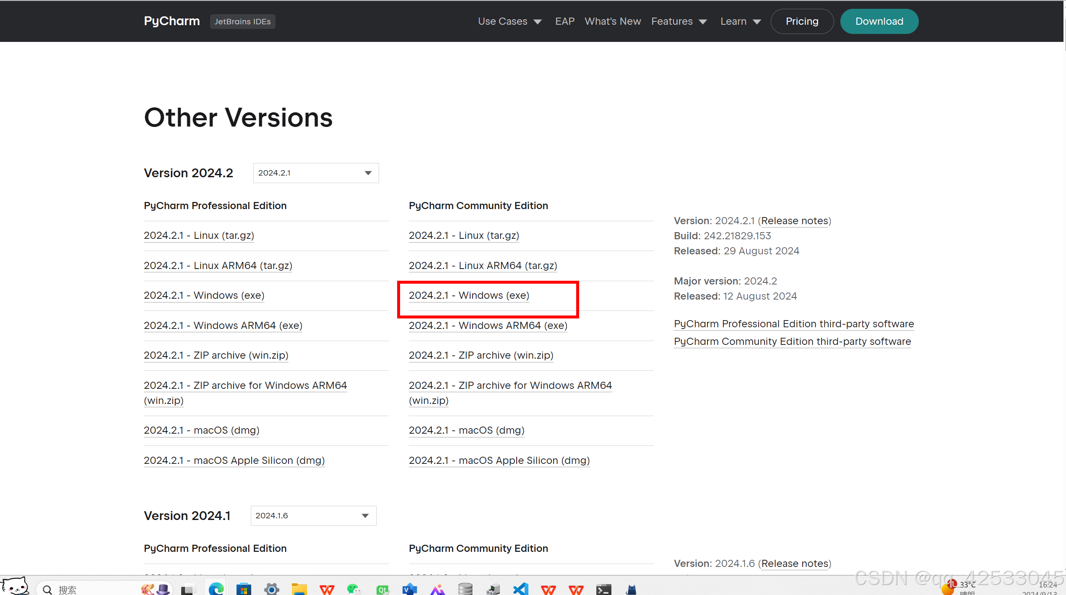Click the green Download button
Viewport: 1066px width, 595px height.
pyautogui.click(x=879, y=21)
